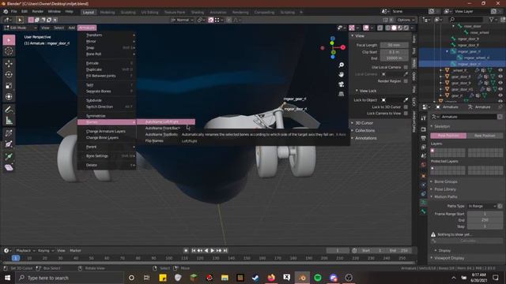506x284 pixels.
Task: Enable Lock Camera to View checkbox
Action: click(x=406, y=114)
